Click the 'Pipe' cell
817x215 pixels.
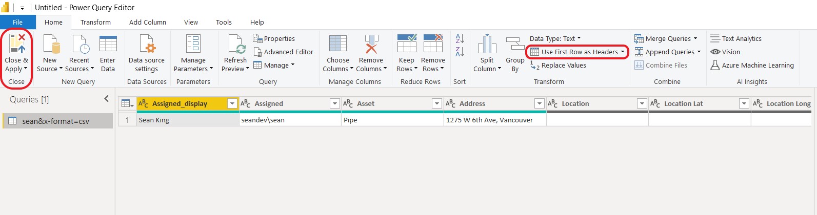click(x=392, y=120)
